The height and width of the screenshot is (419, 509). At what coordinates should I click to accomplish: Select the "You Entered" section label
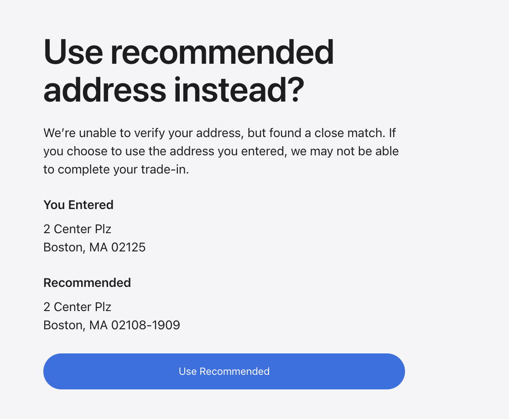[78, 205]
